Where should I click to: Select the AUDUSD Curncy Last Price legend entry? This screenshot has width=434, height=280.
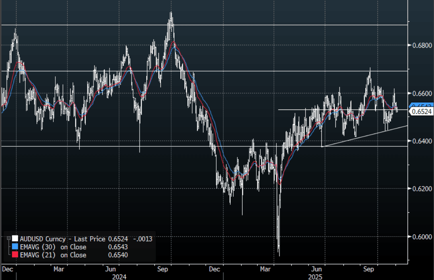(x=63, y=239)
